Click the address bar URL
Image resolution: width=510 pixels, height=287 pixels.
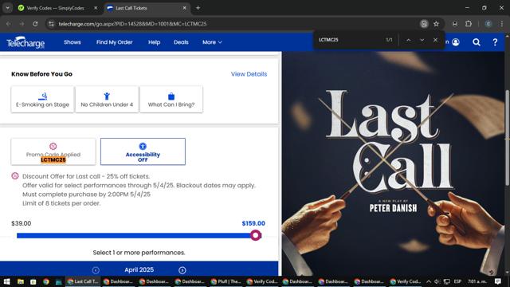(x=132, y=24)
